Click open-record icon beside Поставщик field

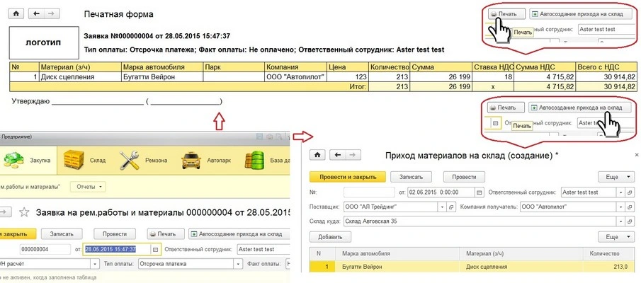click(451, 207)
